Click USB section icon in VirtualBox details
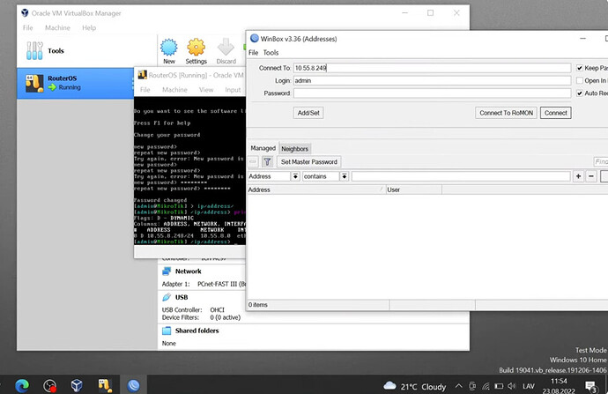Screen dimensions: 608x394 167,297
